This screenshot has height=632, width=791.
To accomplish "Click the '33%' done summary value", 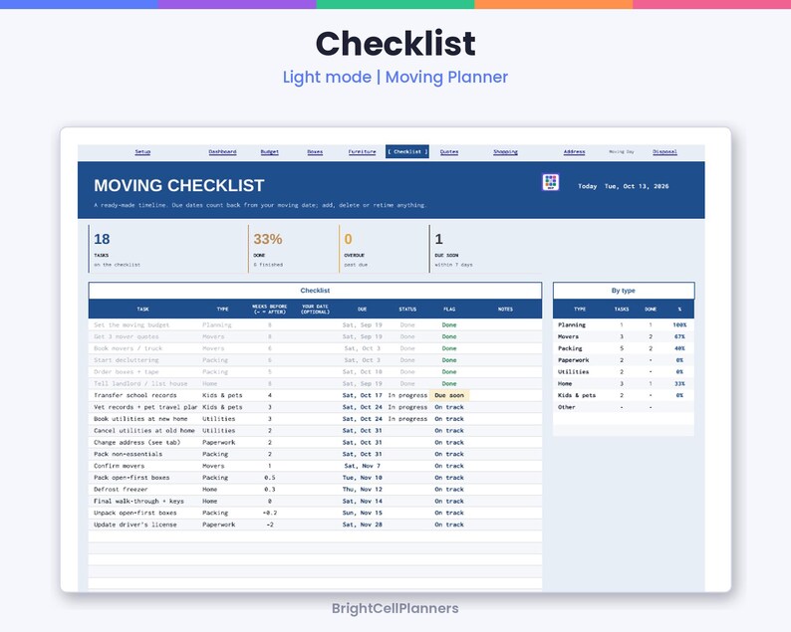I will point(267,239).
